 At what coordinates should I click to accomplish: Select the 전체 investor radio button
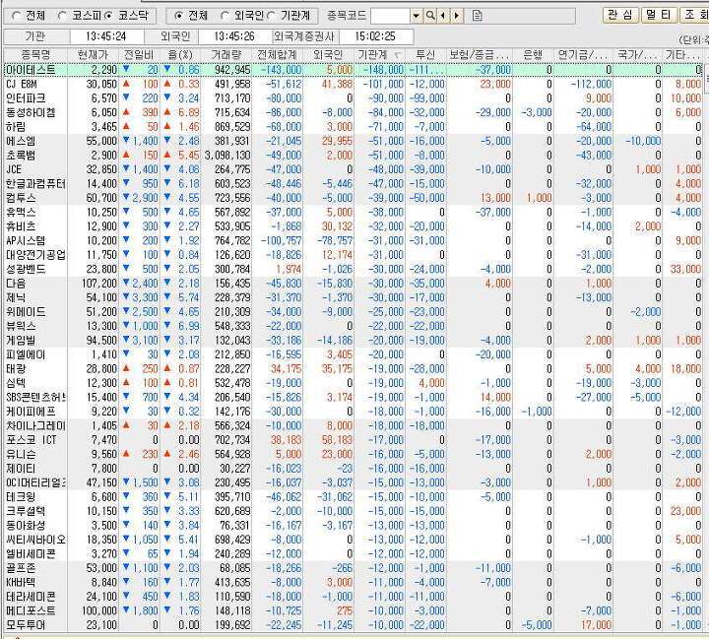[x=178, y=16]
